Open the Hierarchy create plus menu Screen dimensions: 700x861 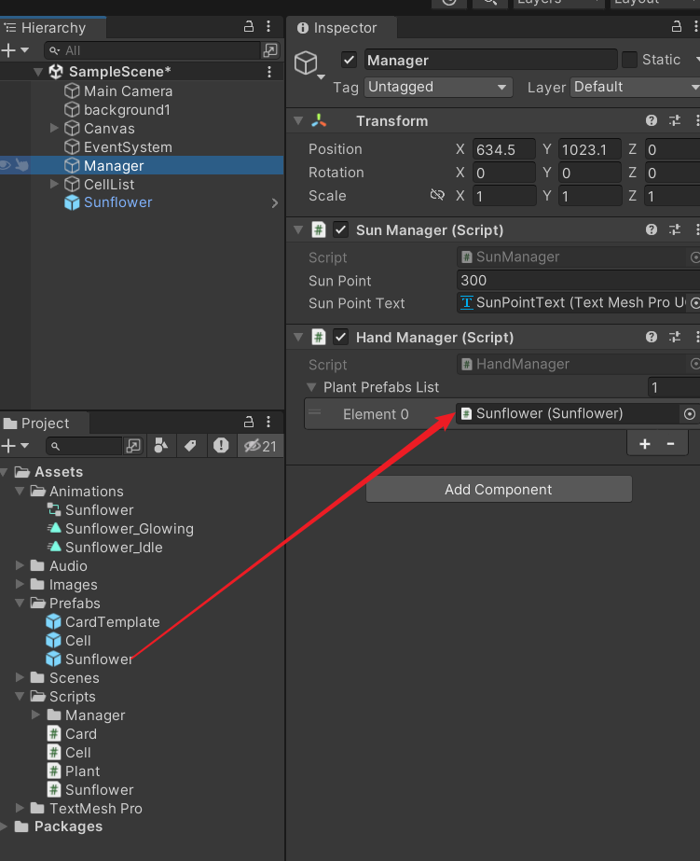(x=14, y=50)
